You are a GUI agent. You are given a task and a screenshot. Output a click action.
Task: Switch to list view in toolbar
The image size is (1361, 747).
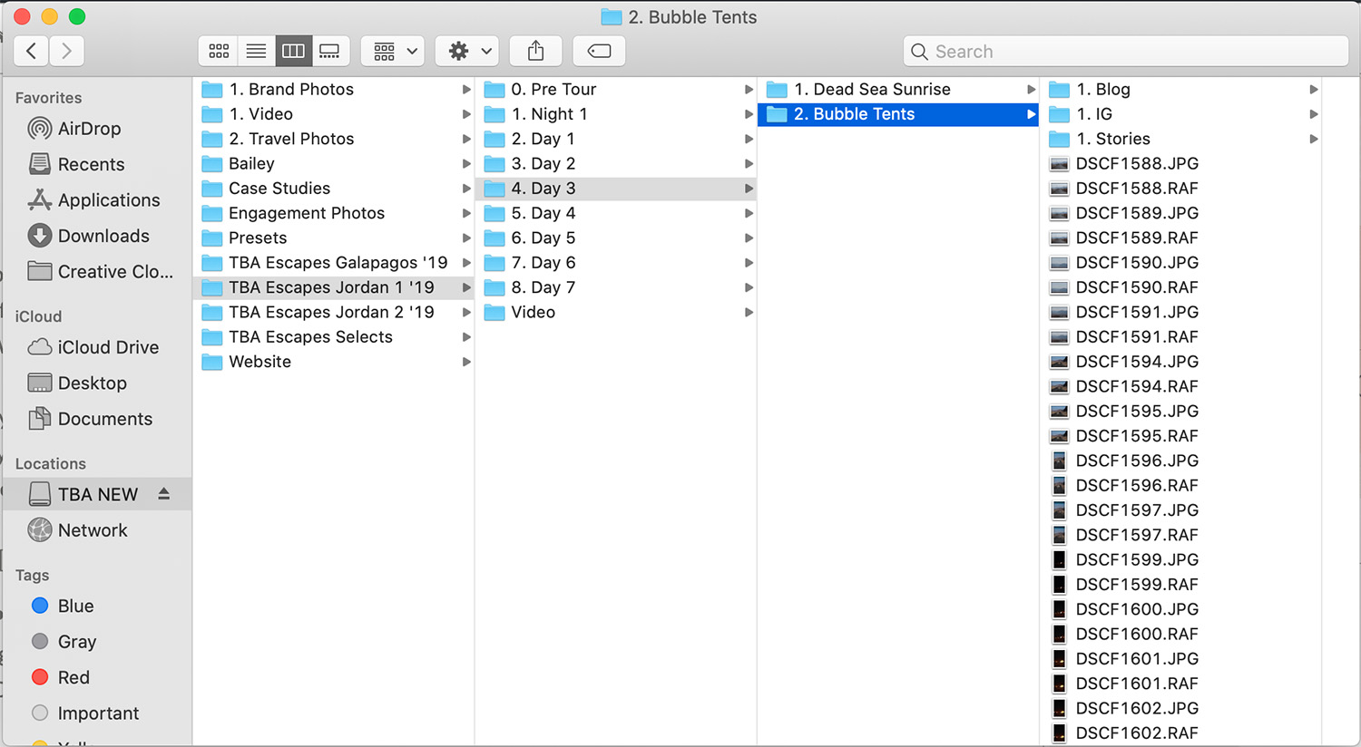pyautogui.click(x=256, y=52)
